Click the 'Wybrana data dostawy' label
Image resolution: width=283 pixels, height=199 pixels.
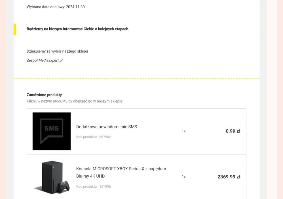coord(45,7)
